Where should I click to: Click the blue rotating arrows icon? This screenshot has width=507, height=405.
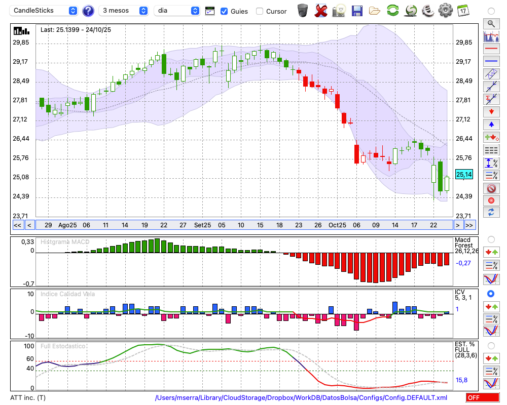pyautogui.click(x=491, y=213)
